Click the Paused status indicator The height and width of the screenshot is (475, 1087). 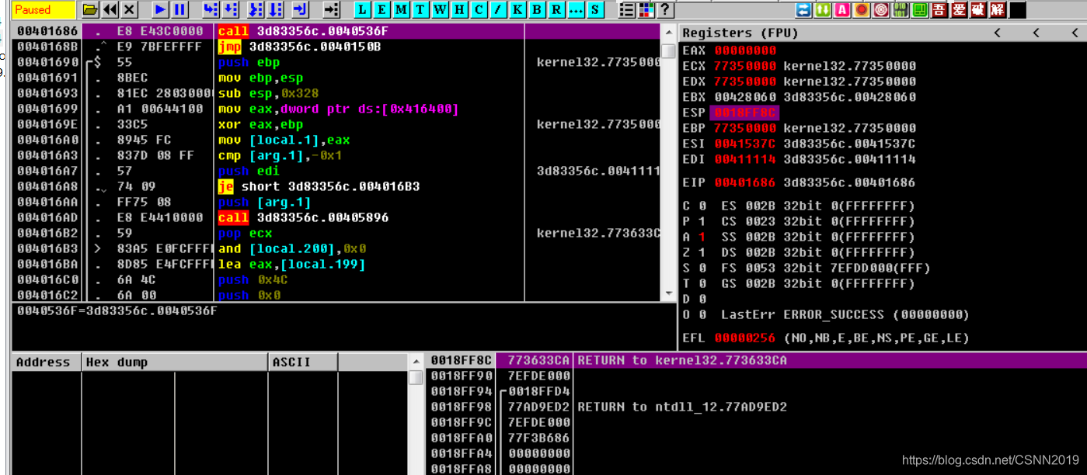(x=44, y=10)
